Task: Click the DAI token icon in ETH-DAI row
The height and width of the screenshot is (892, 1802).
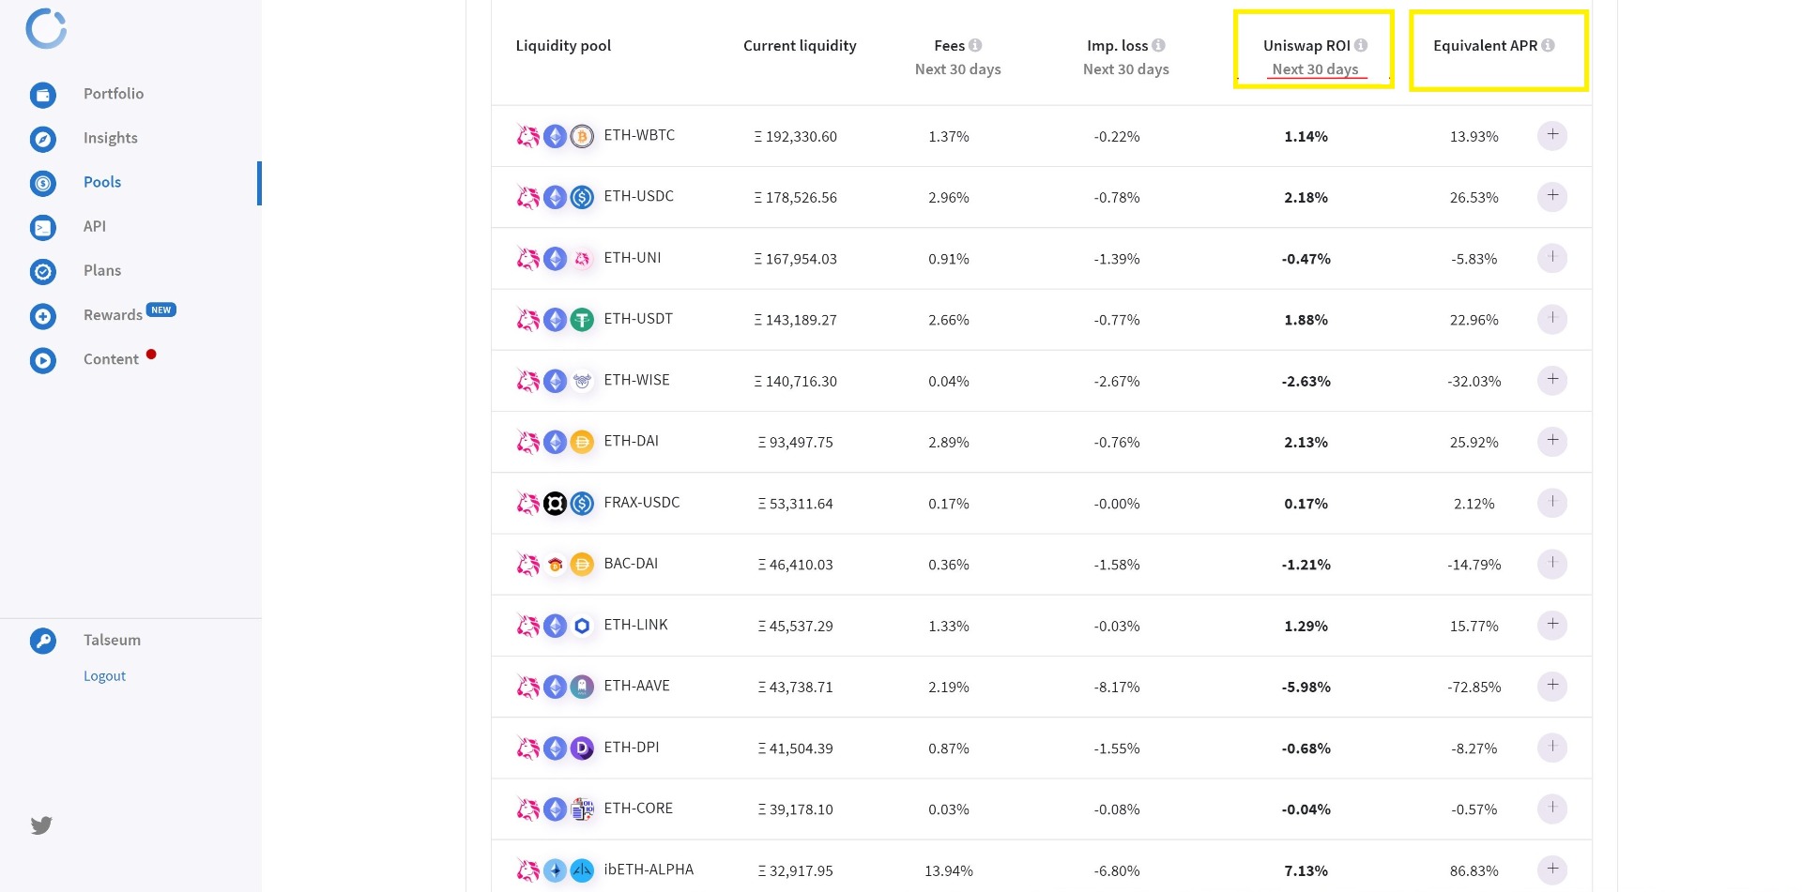Action: tap(582, 442)
